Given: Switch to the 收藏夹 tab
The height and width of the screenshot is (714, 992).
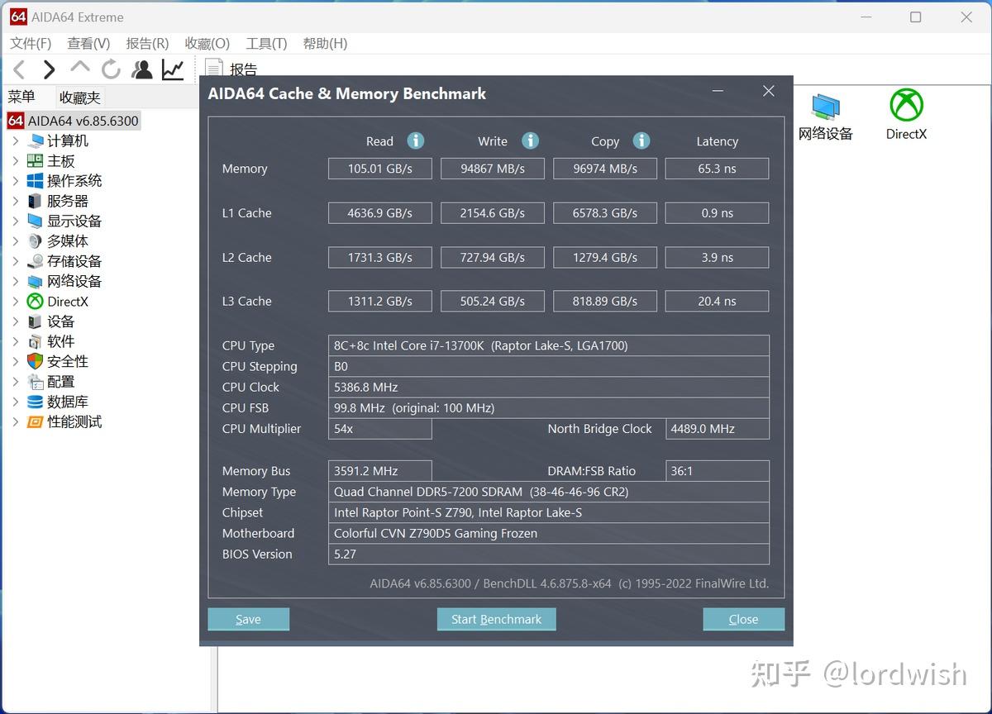Looking at the screenshot, I should [79, 97].
